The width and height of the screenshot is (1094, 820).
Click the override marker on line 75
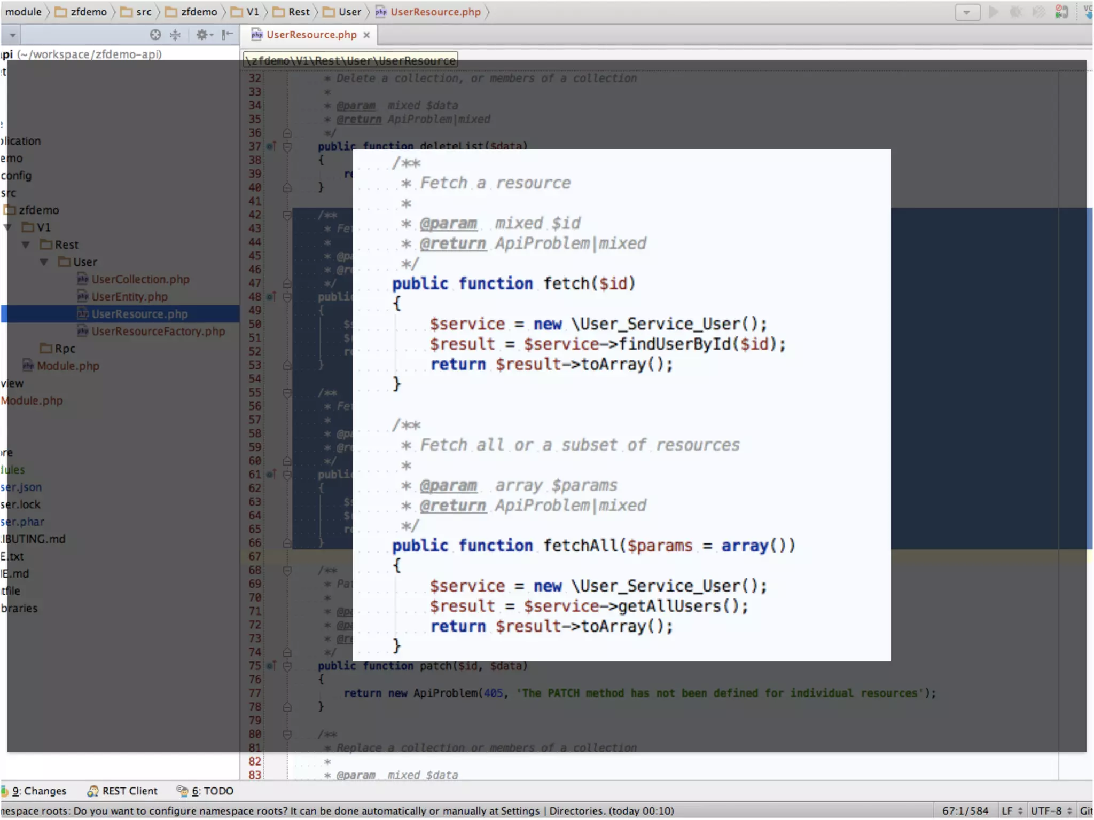coord(271,666)
